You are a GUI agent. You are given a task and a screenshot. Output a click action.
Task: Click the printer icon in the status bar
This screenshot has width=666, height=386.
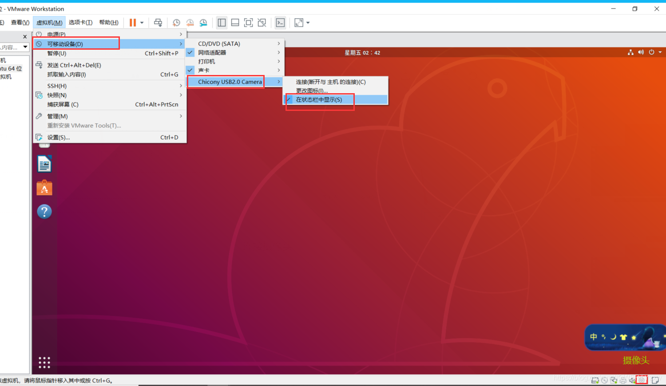tap(623, 380)
